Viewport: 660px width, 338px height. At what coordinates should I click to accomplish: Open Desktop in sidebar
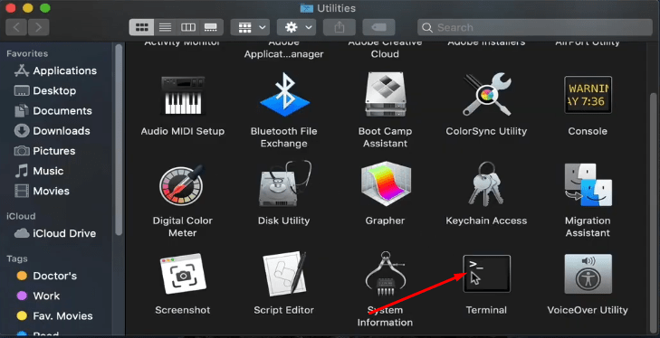pos(45,90)
